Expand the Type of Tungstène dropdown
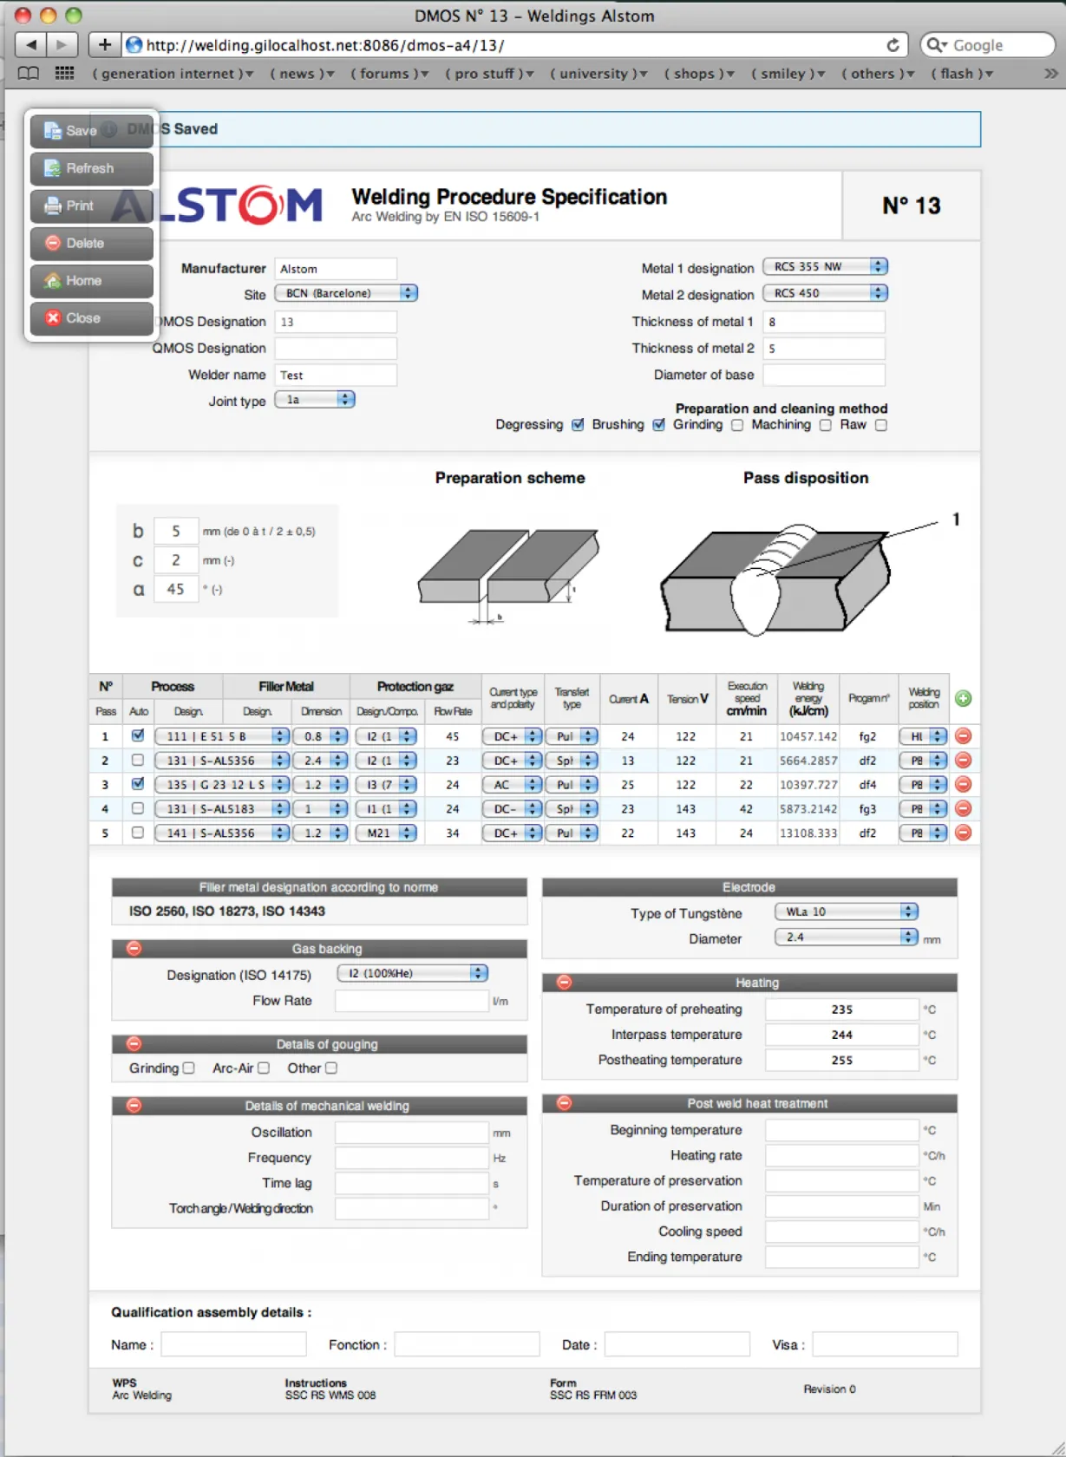1066x1457 pixels. tap(846, 911)
